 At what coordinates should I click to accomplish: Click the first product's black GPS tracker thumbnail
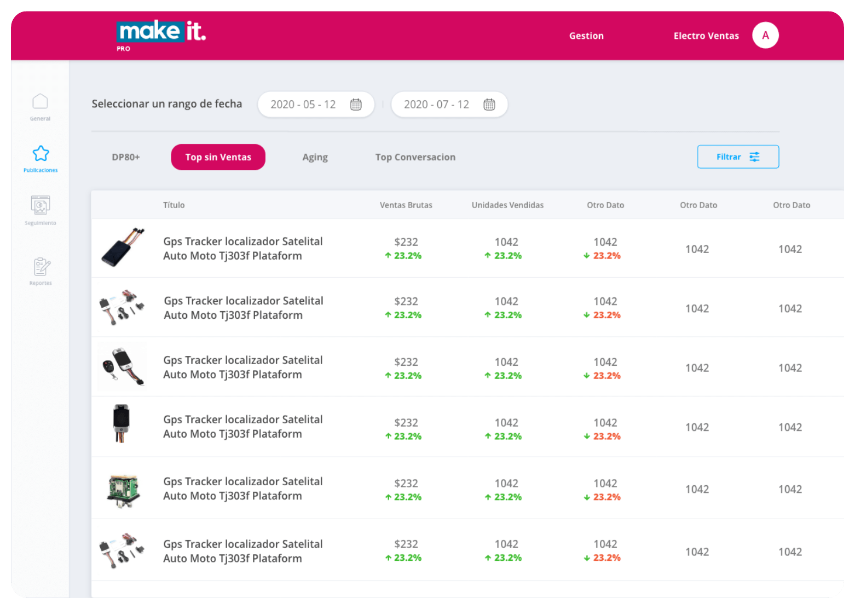point(123,248)
